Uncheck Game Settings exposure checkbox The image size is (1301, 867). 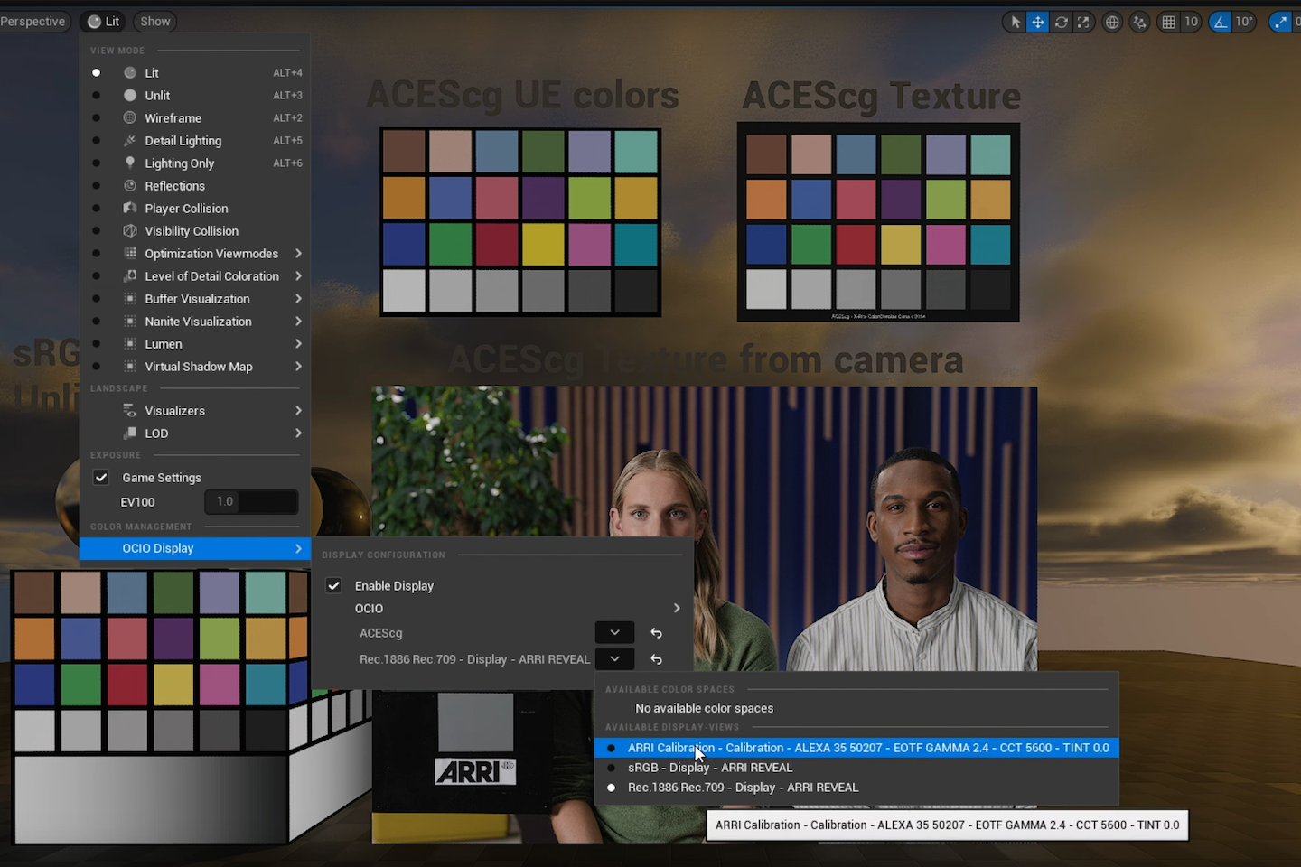[x=101, y=478]
